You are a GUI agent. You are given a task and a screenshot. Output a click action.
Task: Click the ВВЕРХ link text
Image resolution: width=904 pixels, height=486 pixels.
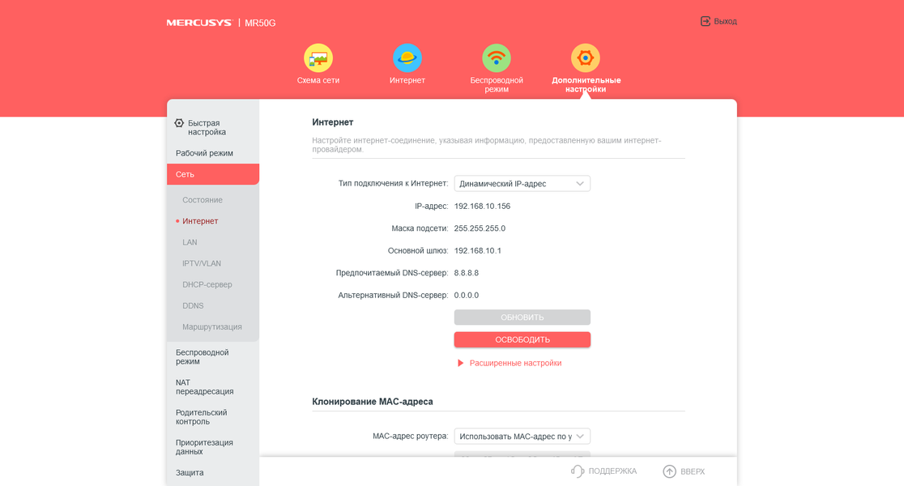click(693, 471)
